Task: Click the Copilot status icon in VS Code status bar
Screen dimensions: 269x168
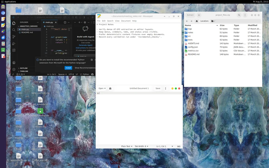Action: click(x=92, y=74)
